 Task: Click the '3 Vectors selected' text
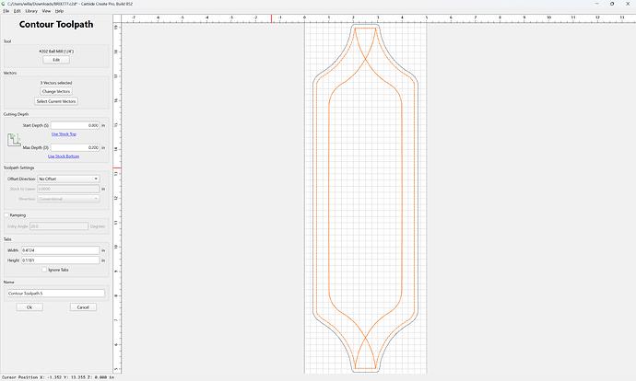coord(56,83)
